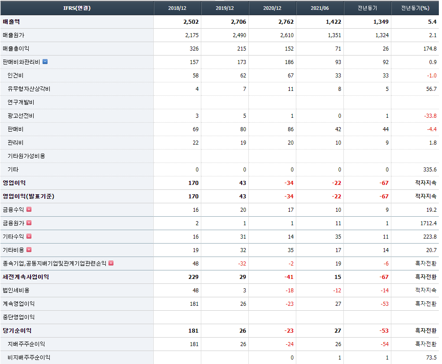The width and height of the screenshot is (442, 364).
Task: Click 당기순이익 value -23
Action: pyautogui.click(x=289, y=330)
